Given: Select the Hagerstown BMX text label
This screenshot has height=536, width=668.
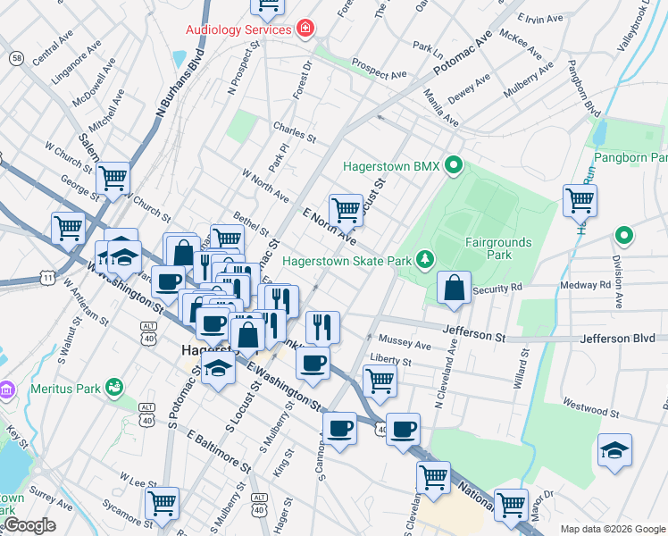Looking at the screenshot, I should point(391,166).
